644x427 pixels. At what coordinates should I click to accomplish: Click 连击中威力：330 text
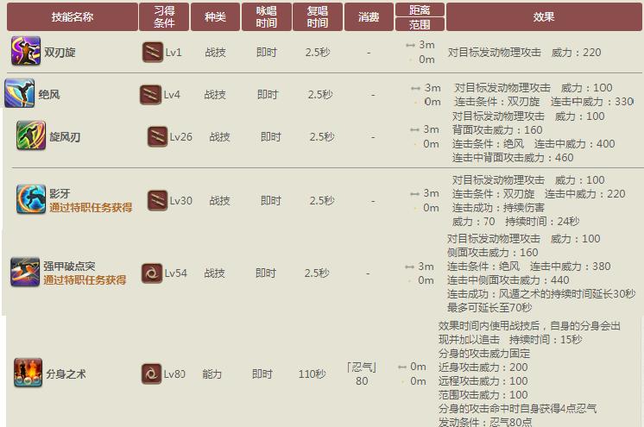point(592,102)
